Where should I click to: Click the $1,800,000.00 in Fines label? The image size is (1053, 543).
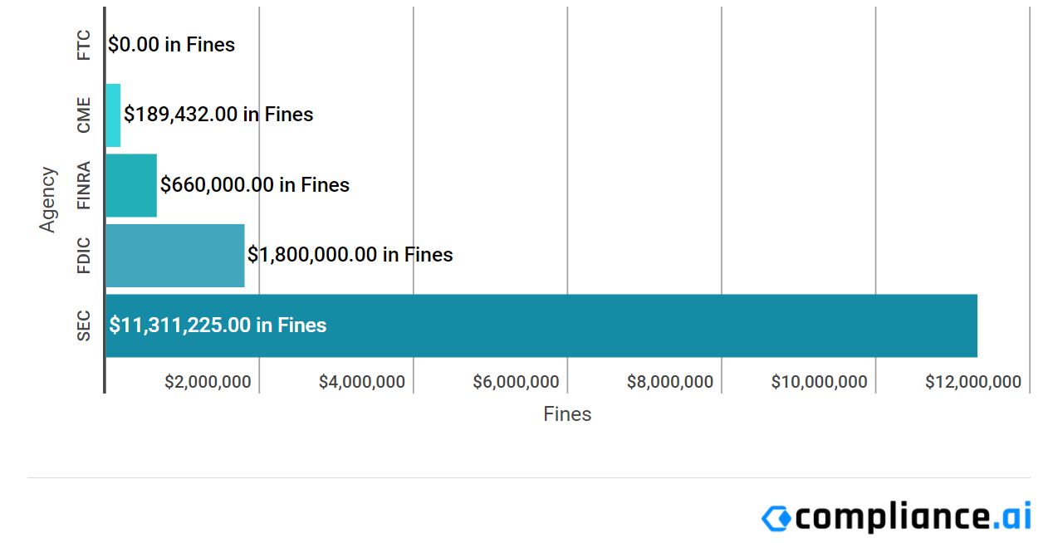(x=350, y=255)
